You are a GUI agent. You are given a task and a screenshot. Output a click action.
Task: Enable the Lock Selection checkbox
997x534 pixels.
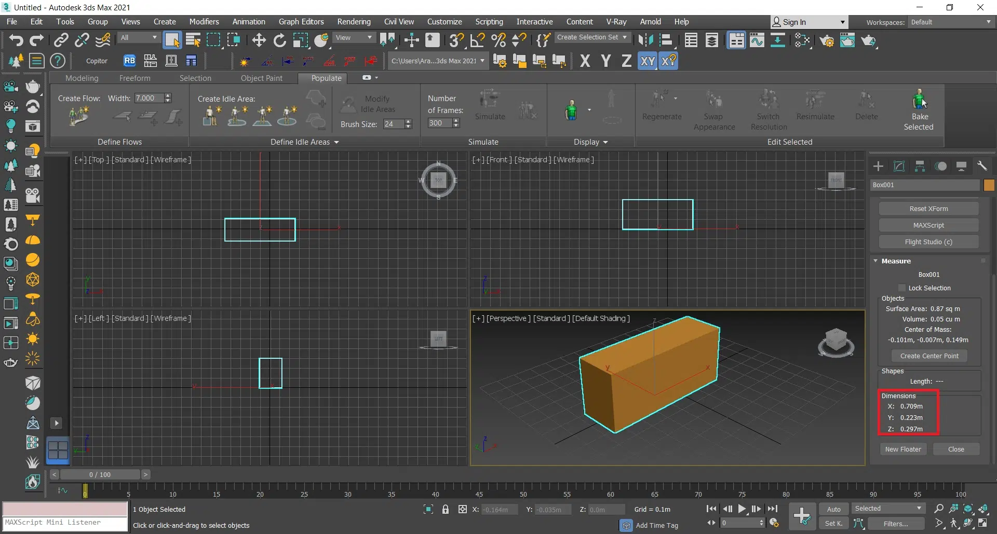click(902, 288)
